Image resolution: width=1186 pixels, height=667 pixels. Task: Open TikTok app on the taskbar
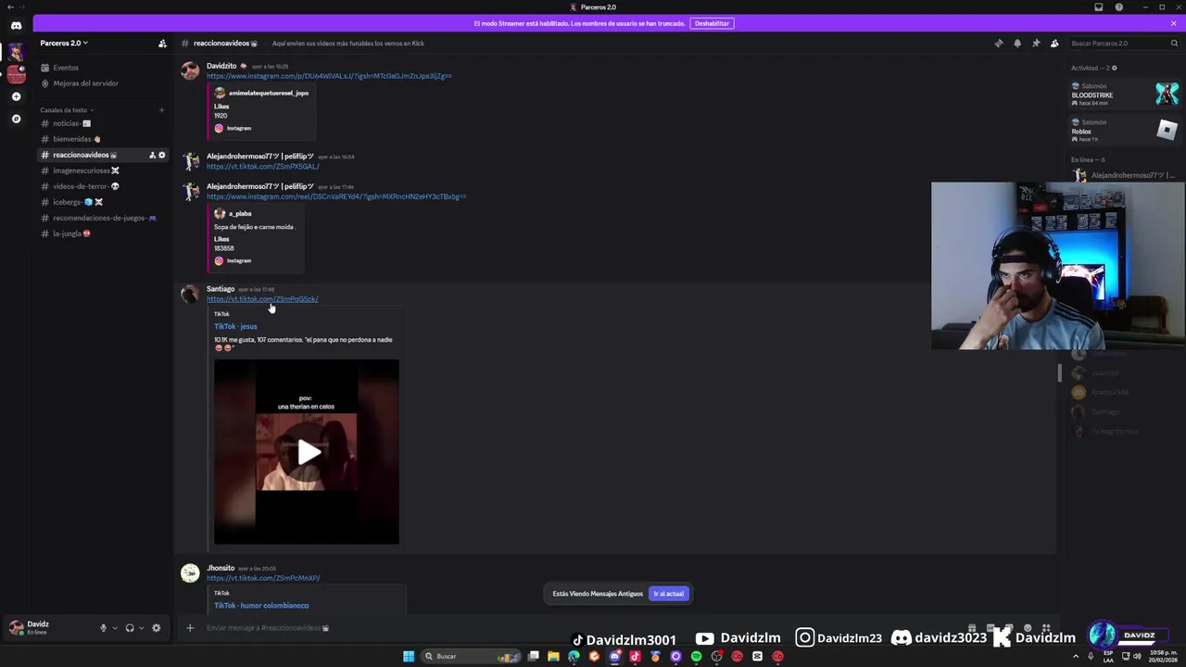pyautogui.click(x=635, y=656)
